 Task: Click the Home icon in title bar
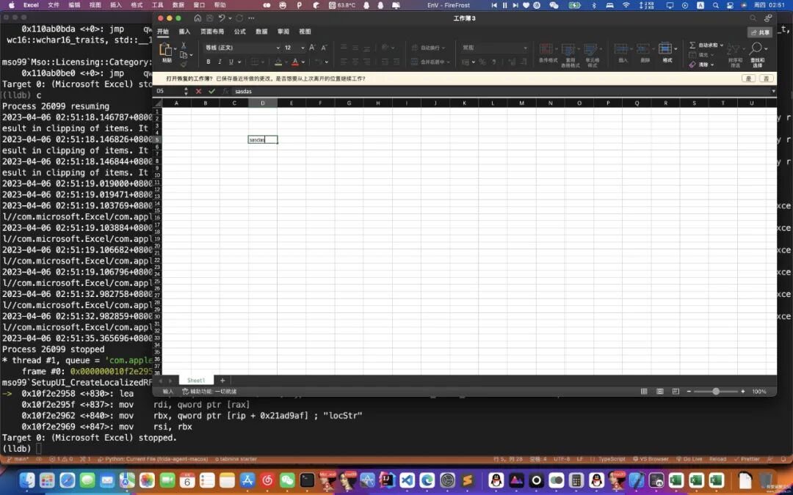tap(198, 18)
